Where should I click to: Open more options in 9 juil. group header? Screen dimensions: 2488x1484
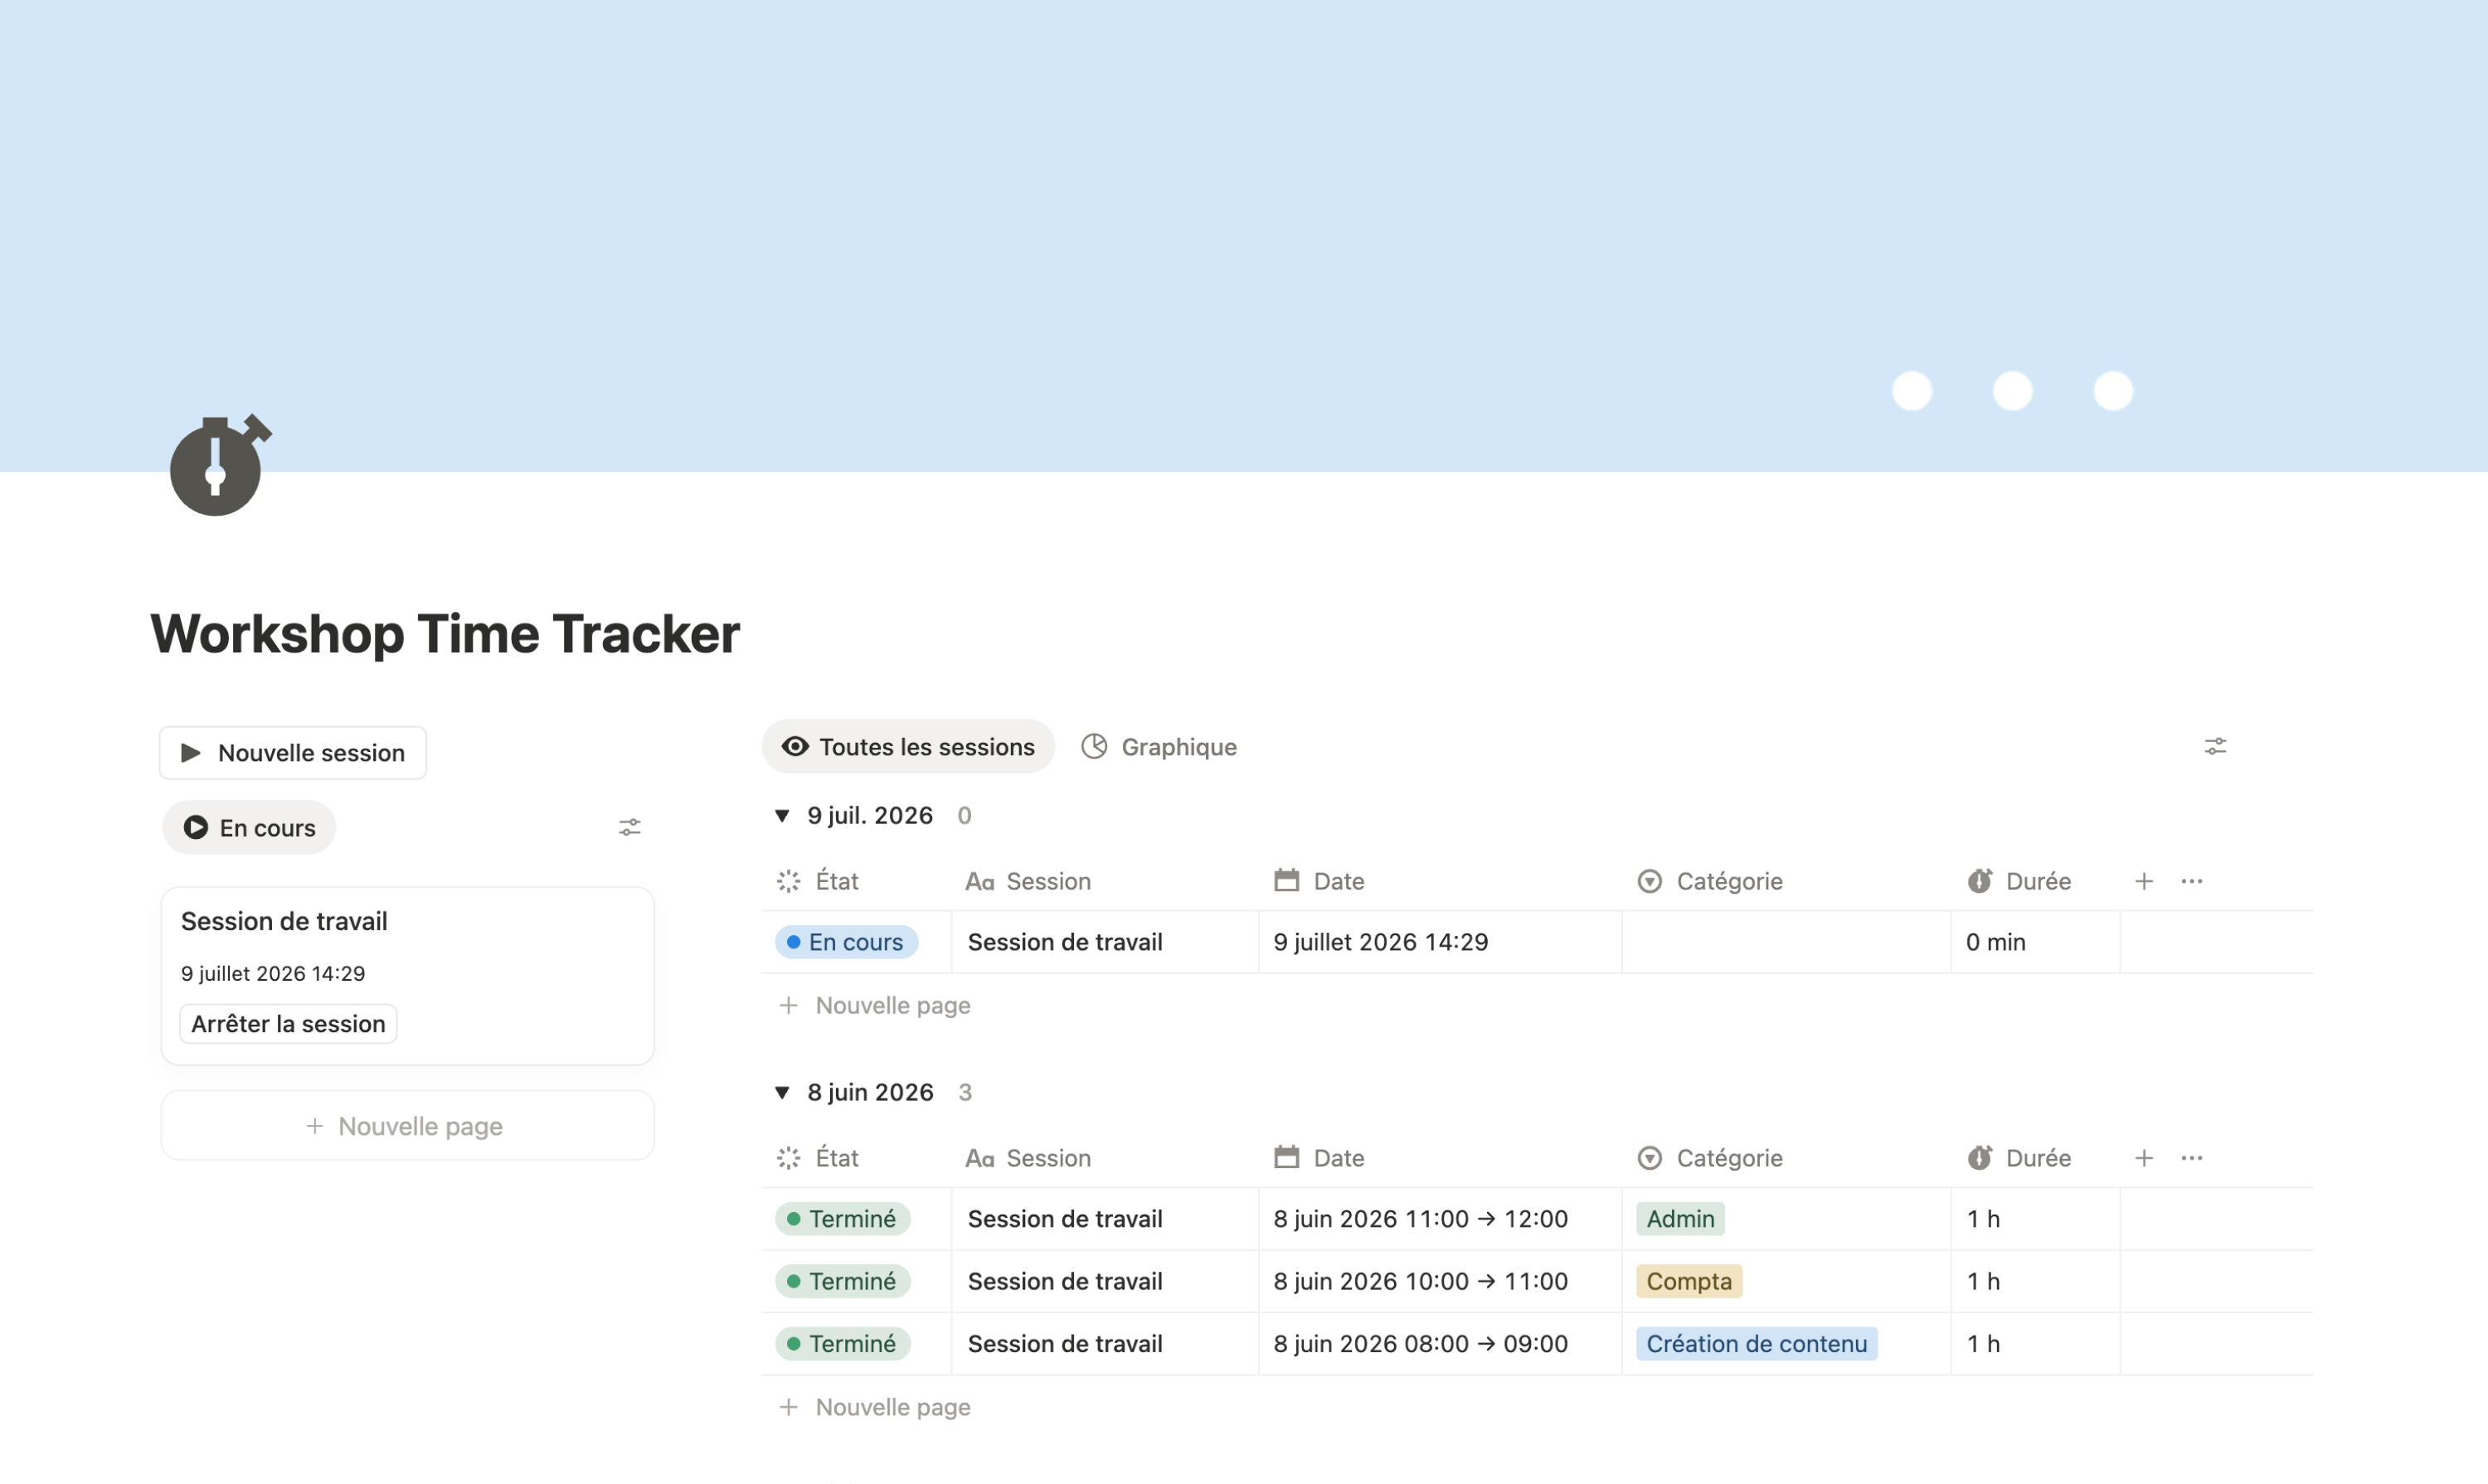click(x=2192, y=881)
